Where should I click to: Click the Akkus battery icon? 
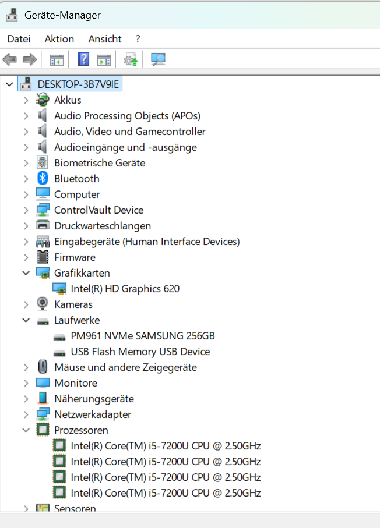point(43,100)
